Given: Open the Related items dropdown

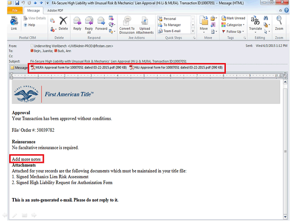Looking at the screenshot, I should tap(267, 25).
